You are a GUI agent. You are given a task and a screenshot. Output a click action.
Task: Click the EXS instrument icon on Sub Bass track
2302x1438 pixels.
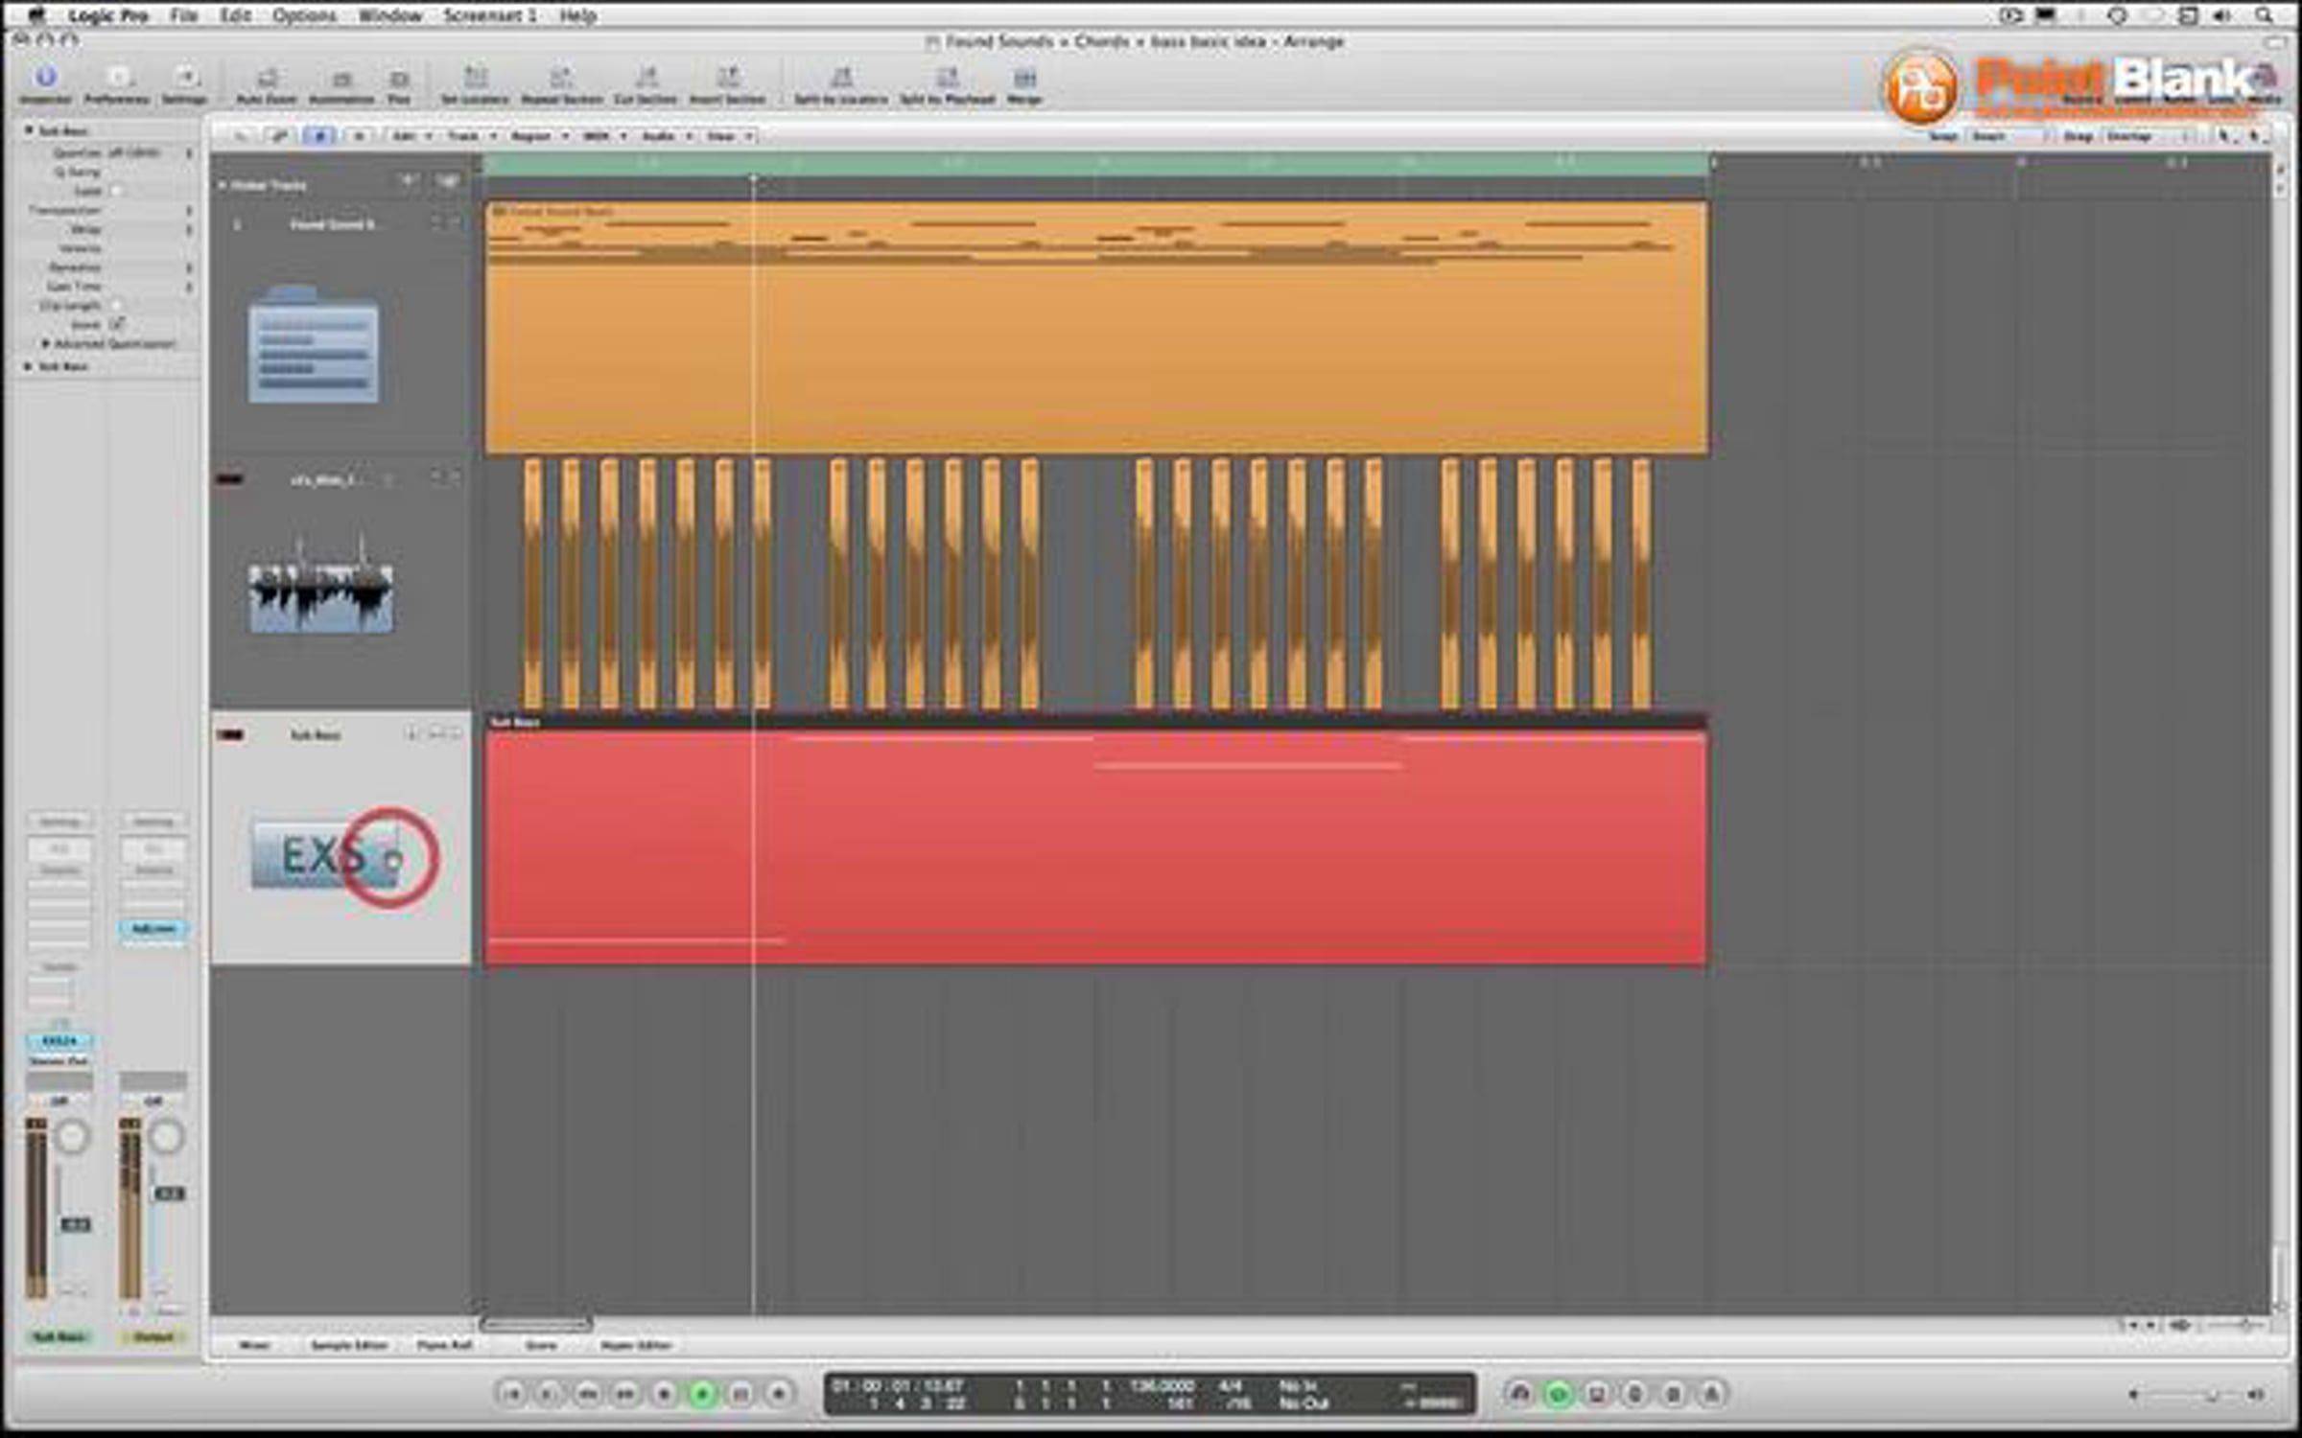[326, 855]
